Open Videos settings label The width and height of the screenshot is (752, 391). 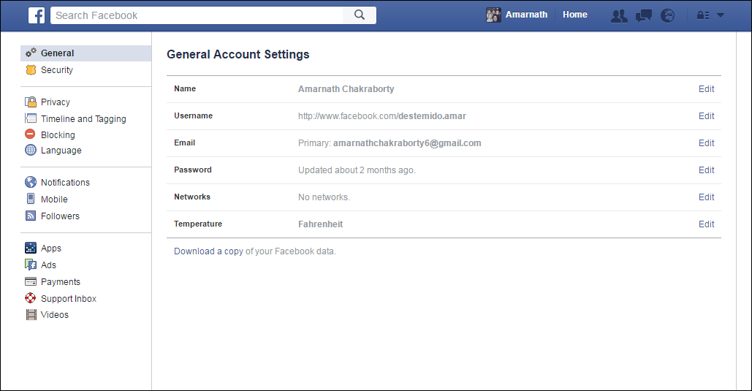click(55, 315)
